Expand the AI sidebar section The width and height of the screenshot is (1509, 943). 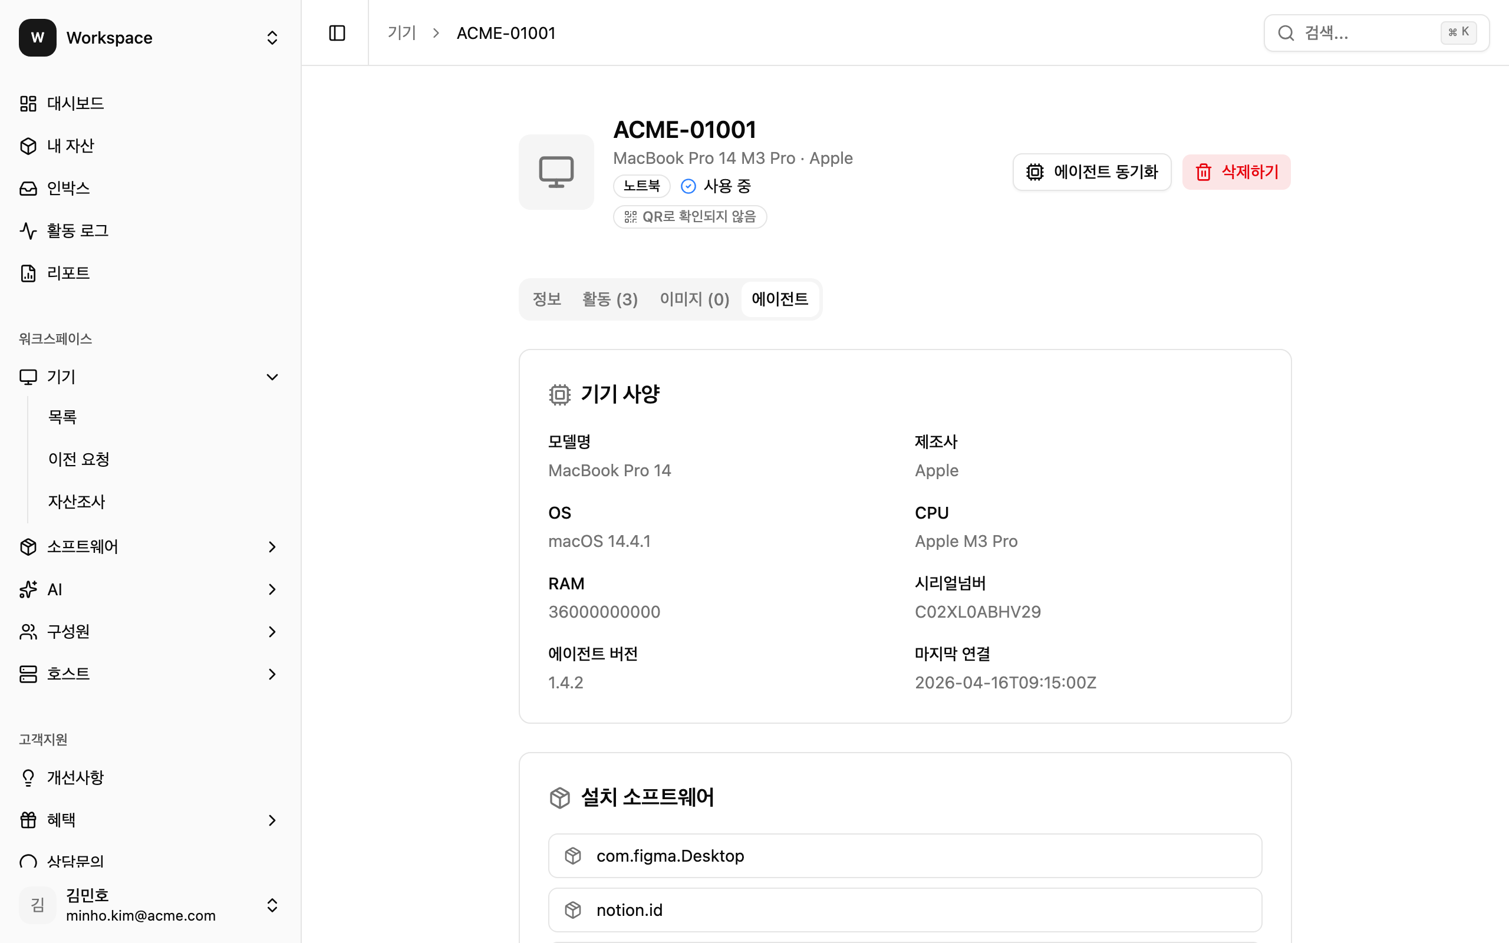(x=272, y=589)
